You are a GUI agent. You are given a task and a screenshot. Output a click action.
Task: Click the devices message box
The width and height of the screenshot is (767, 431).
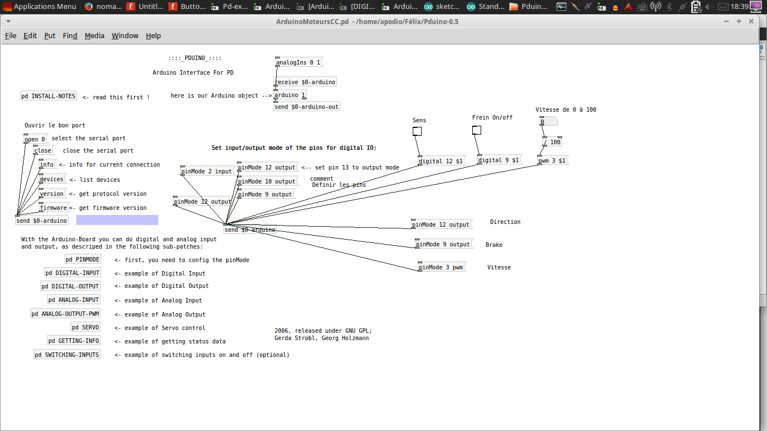(52, 180)
